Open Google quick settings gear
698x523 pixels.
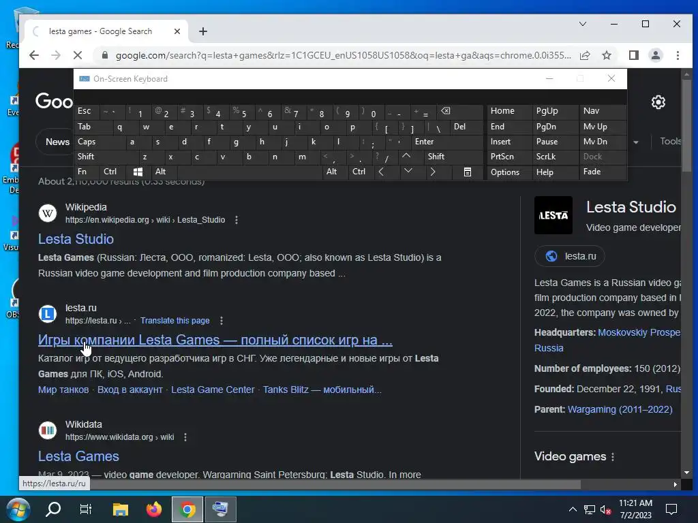pyautogui.click(x=658, y=102)
